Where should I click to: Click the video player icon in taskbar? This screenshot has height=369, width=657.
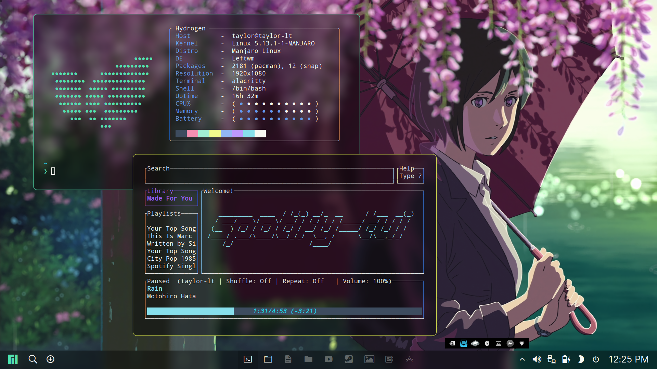328,359
